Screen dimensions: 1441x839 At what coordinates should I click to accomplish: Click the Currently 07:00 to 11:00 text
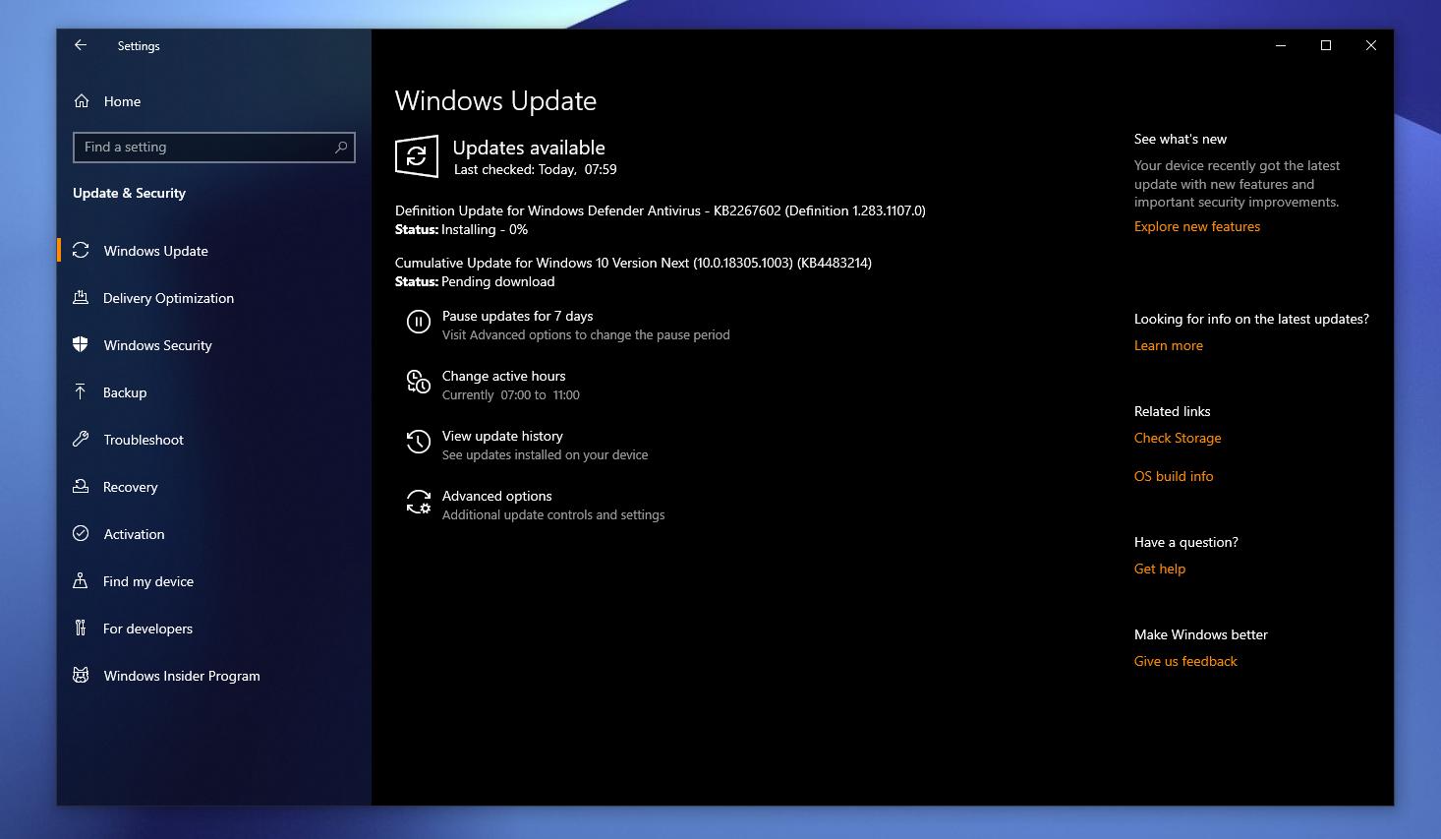510,395
